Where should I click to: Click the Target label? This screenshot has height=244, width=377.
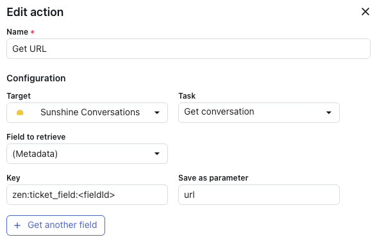[19, 96]
